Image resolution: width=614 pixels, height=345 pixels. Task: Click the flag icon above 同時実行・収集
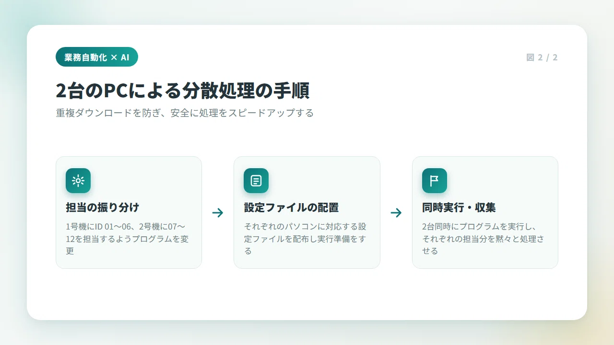tap(435, 181)
